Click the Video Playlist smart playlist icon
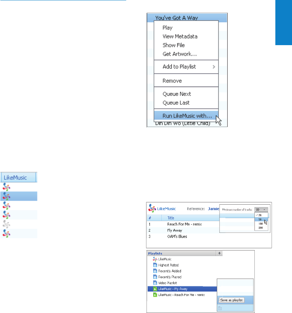 point(155,283)
